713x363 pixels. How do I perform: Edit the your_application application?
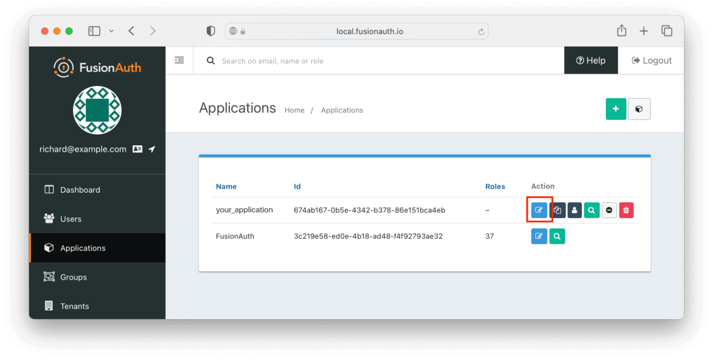tap(539, 210)
